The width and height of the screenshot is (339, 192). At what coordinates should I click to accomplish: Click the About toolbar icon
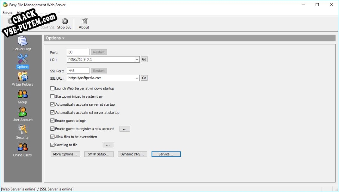pyautogui.click(x=84, y=22)
